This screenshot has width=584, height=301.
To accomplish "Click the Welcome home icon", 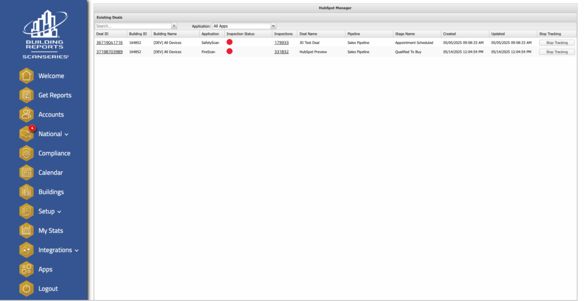I will click(26, 76).
